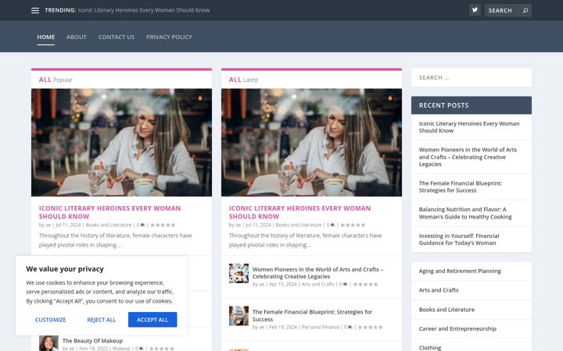Image resolution: width=563 pixels, height=351 pixels.
Task: Click the Books and Literature category in Latest post
Action: [299, 225]
